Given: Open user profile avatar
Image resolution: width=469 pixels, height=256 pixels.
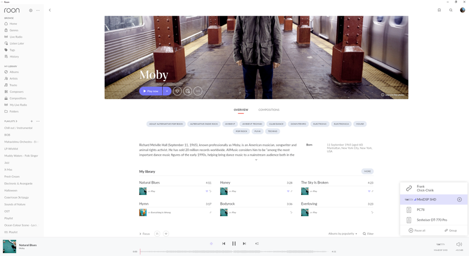Looking at the screenshot, I should click(463, 10).
